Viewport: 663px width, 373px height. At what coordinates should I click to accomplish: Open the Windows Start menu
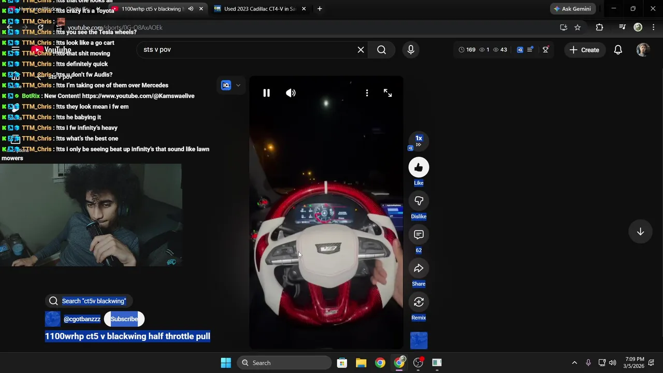point(226,363)
